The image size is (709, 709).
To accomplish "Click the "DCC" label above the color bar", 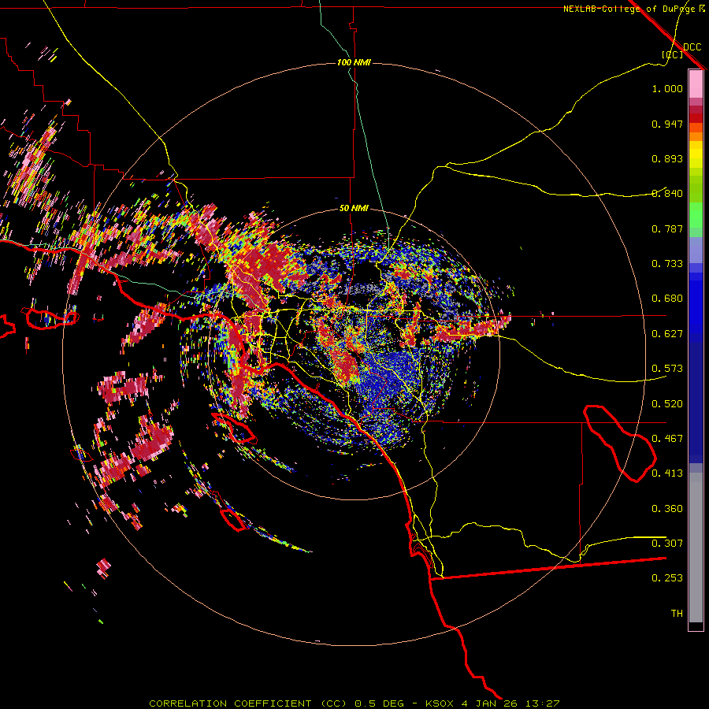I will 692,46.
